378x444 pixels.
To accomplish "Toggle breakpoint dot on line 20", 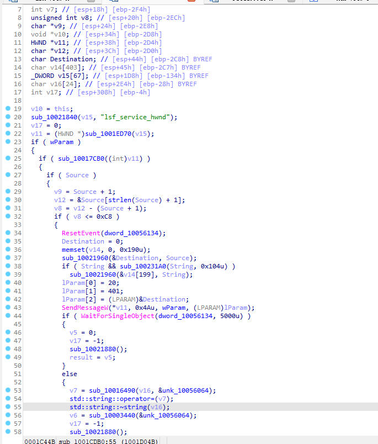I will click(x=8, y=117).
